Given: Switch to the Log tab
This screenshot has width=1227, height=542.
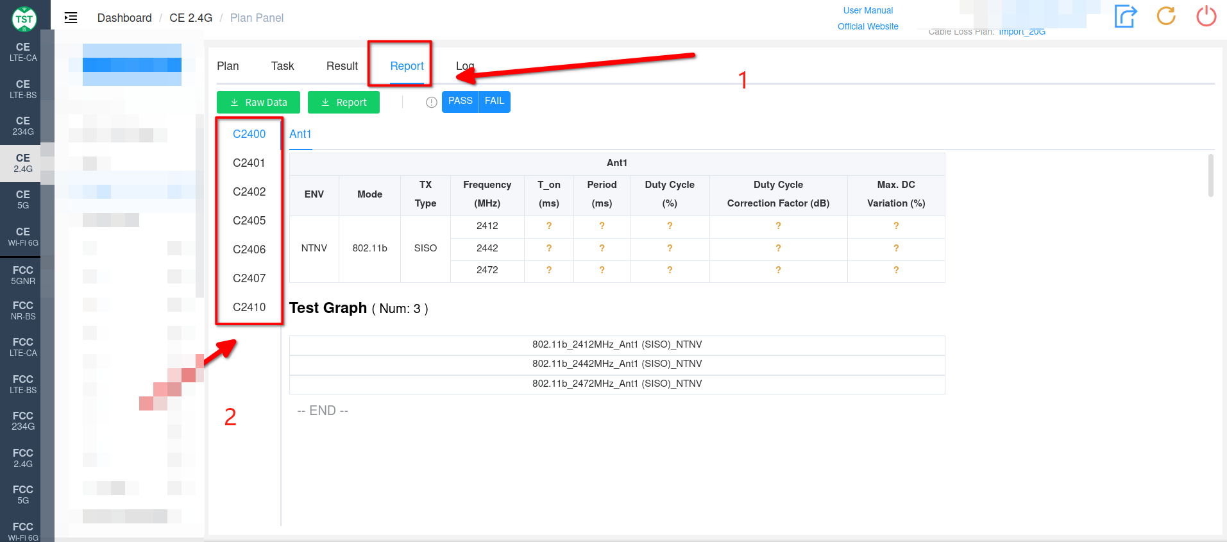Looking at the screenshot, I should click(465, 66).
